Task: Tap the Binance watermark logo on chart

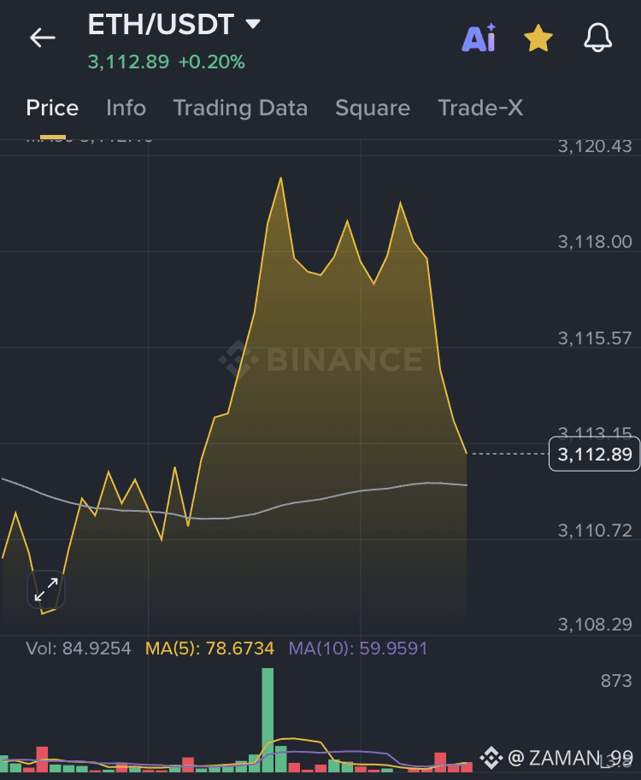Action: point(320,359)
